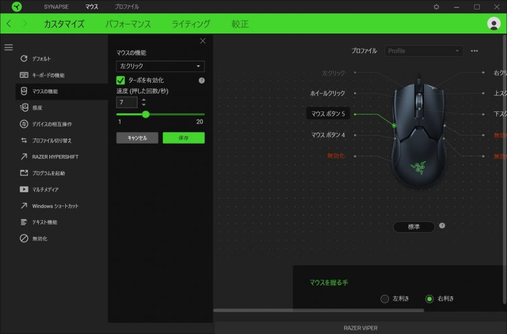Switch to the SYNAPSE tab
The image size is (507, 334).
click(x=56, y=6)
